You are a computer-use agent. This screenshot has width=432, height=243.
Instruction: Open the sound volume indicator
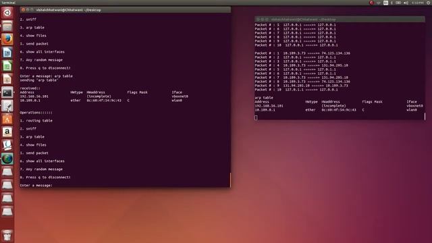tap(406, 3)
